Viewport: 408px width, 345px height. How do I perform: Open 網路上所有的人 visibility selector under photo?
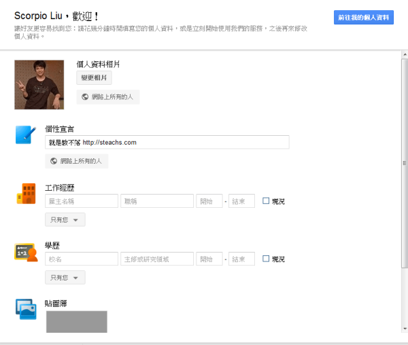click(108, 97)
